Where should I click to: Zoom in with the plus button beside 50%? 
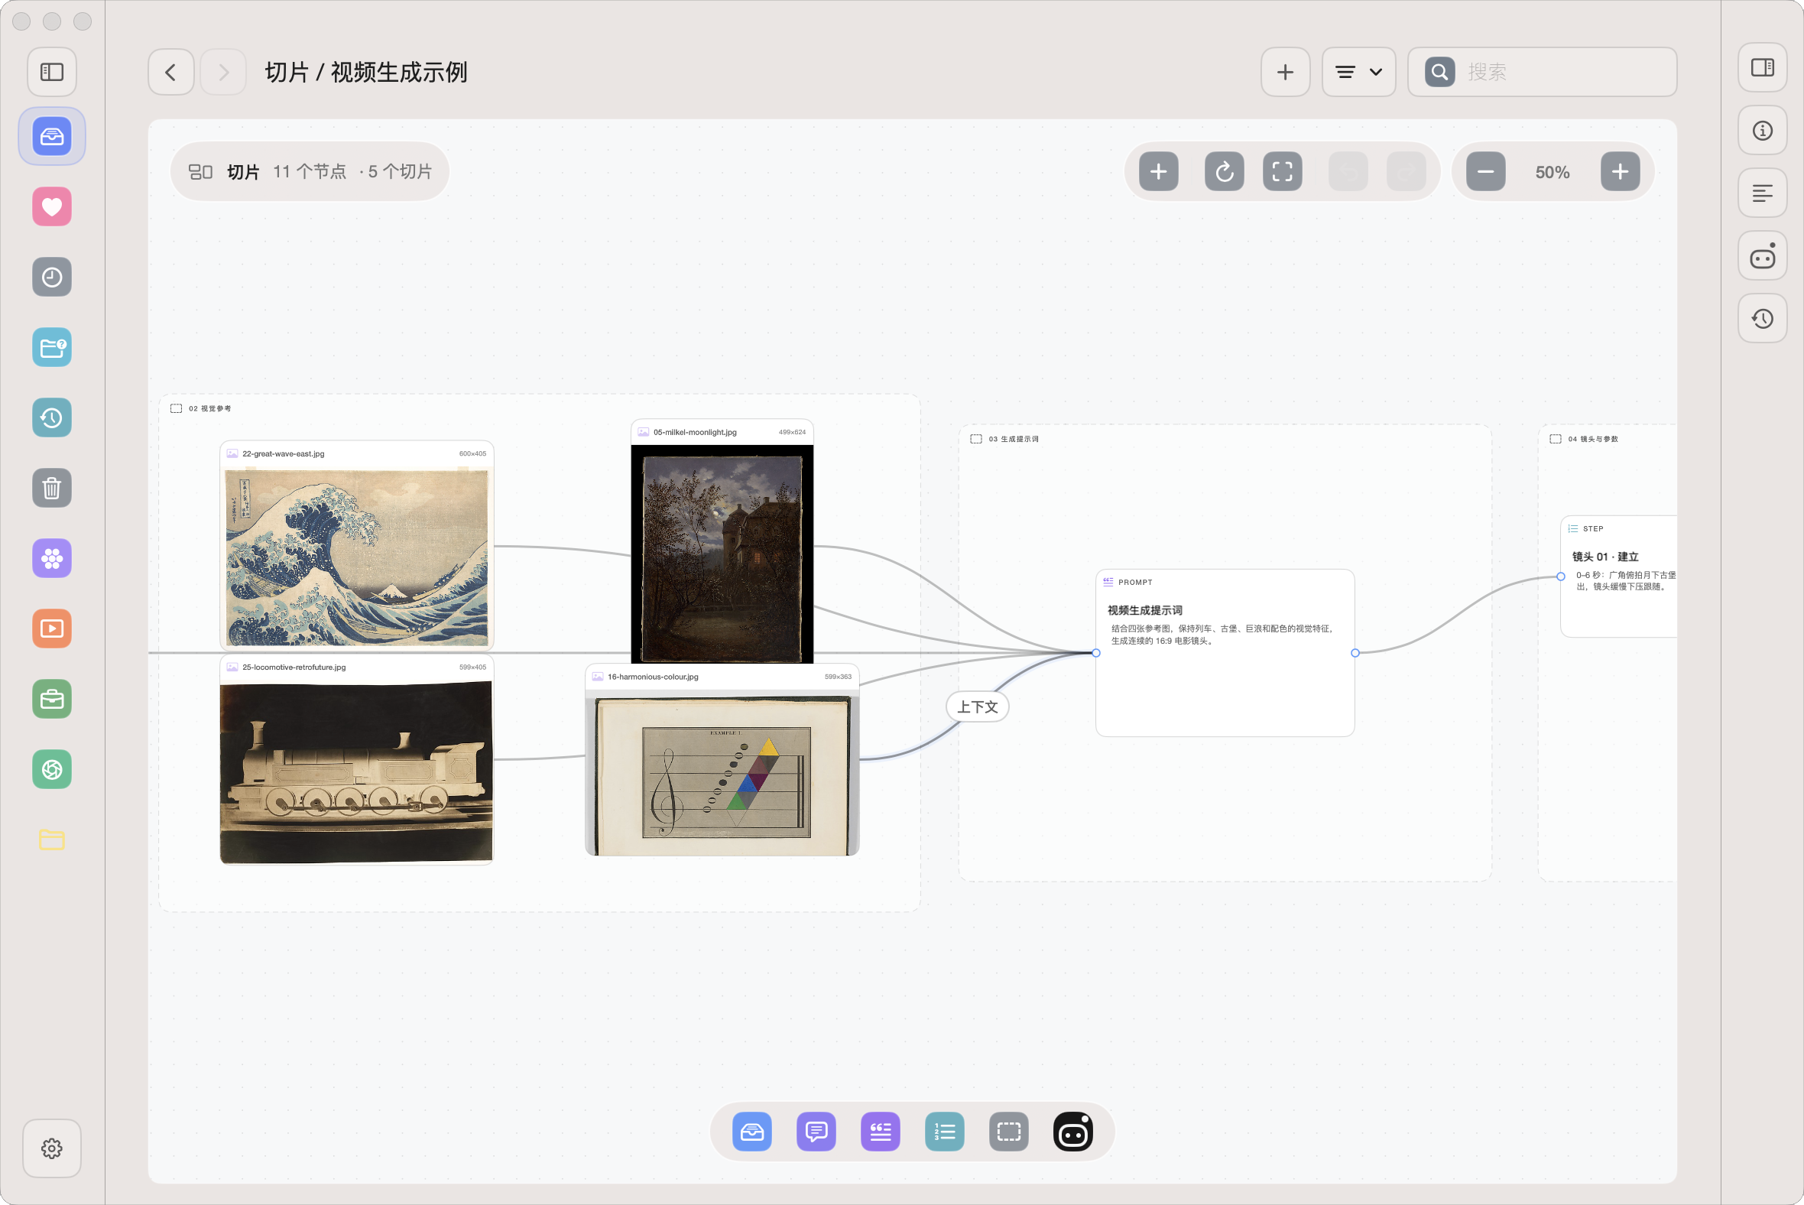(x=1620, y=171)
